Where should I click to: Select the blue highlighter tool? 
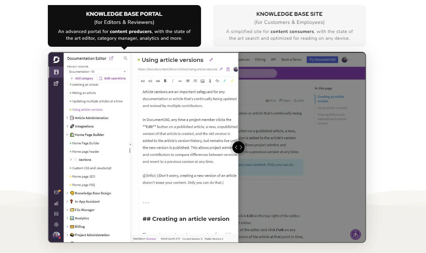tap(225, 81)
